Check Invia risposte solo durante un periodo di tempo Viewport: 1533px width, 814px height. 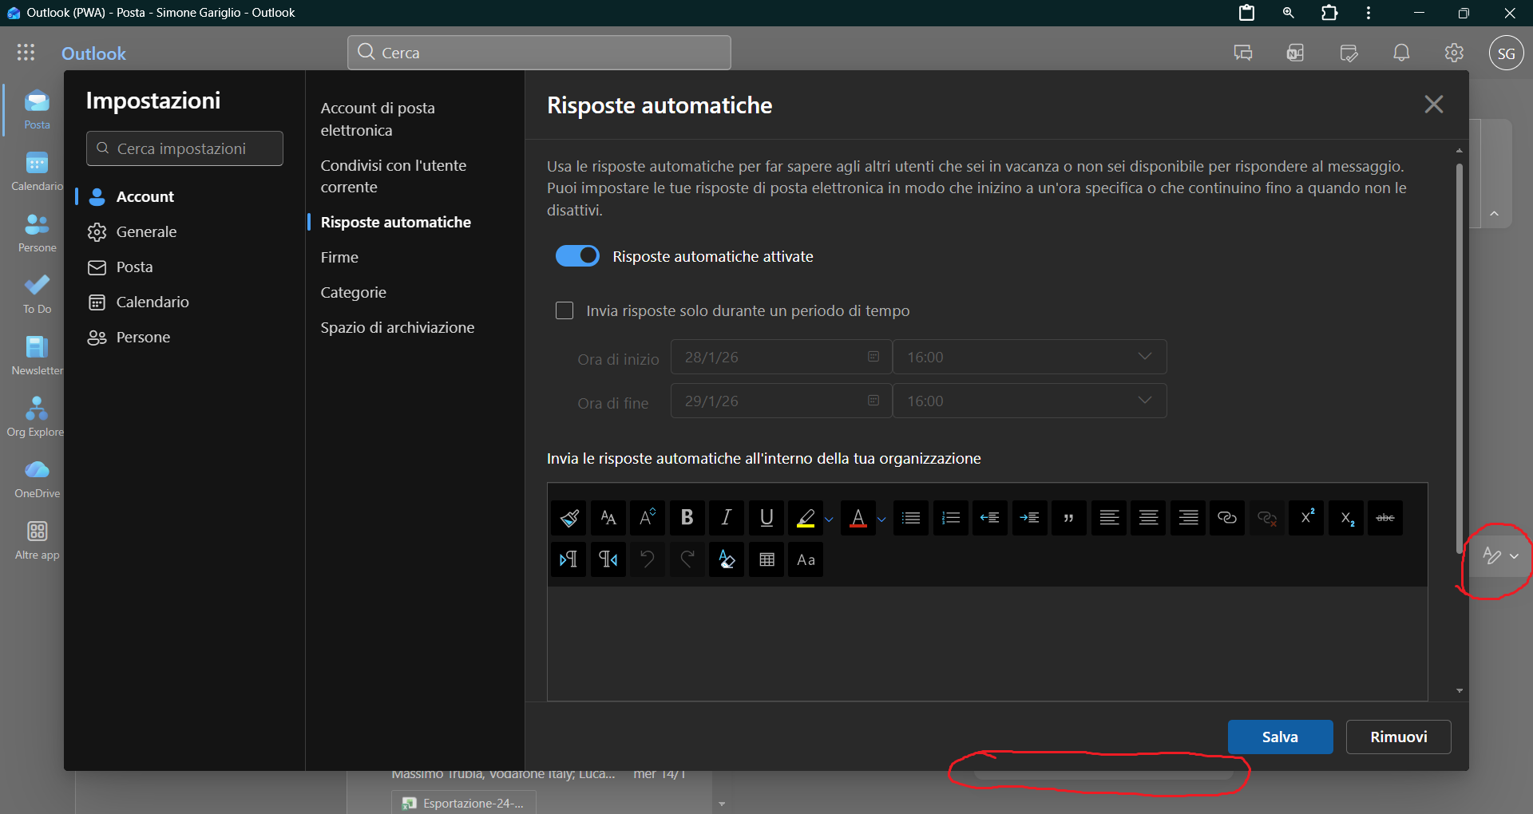[x=564, y=310]
